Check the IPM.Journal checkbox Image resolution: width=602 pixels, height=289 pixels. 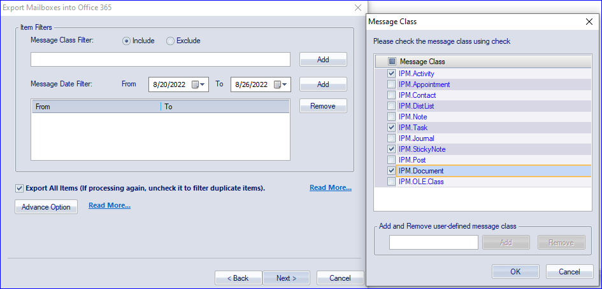[391, 138]
